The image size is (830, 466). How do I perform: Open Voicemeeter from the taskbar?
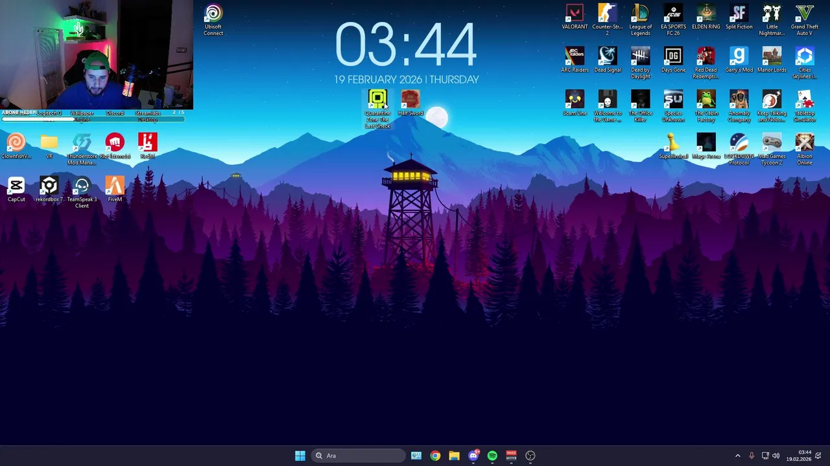click(511, 456)
